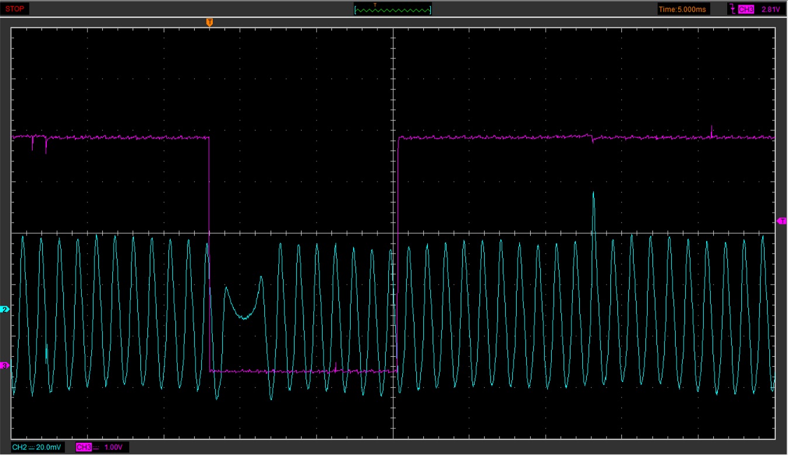Open the Time:5.000ms timebase readout

(683, 8)
